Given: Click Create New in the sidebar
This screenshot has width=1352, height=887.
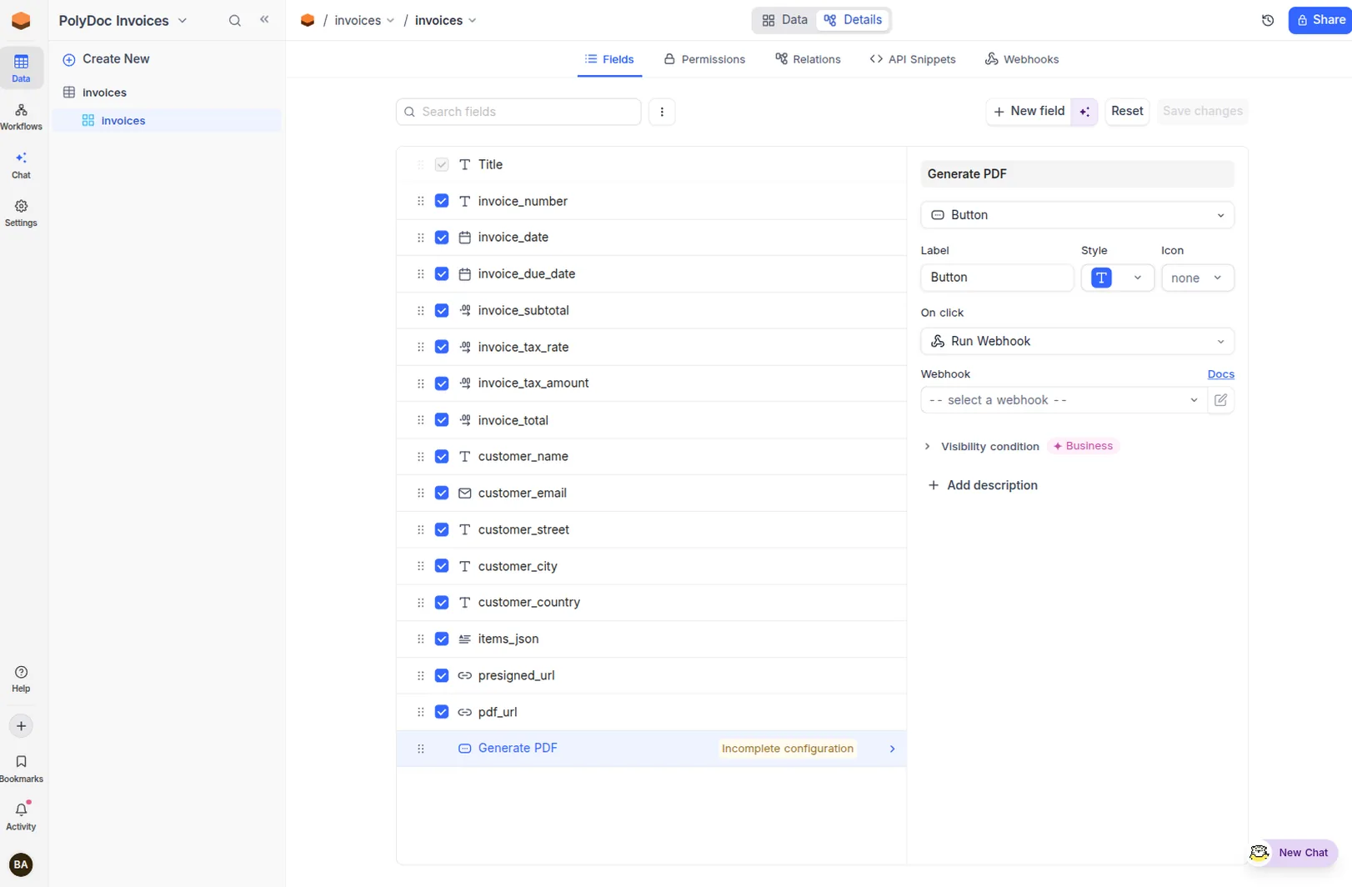Looking at the screenshot, I should [106, 59].
